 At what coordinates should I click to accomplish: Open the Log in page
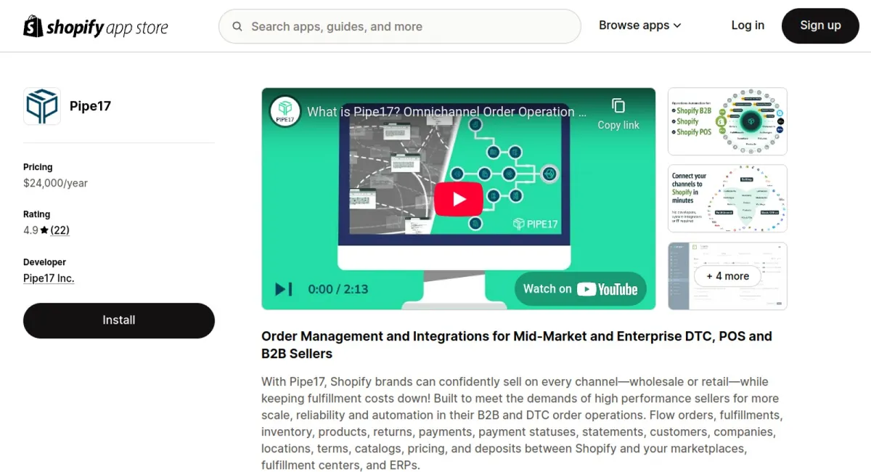click(748, 25)
